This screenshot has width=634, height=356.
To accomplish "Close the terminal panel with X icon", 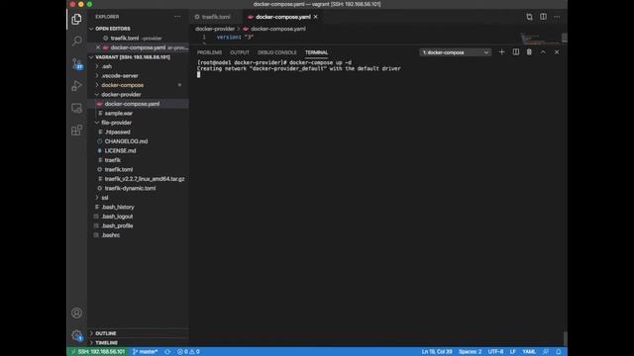I will click(557, 52).
